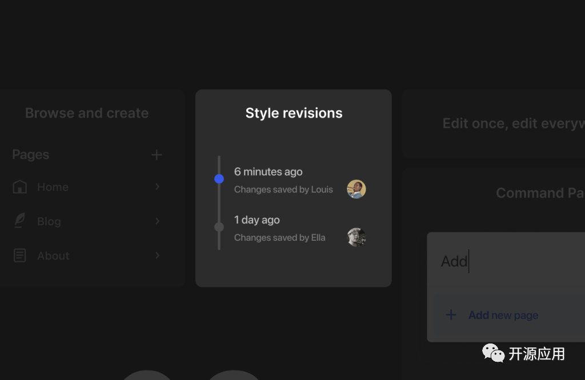Click Louis's avatar picture
The height and width of the screenshot is (380, 585).
356,189
